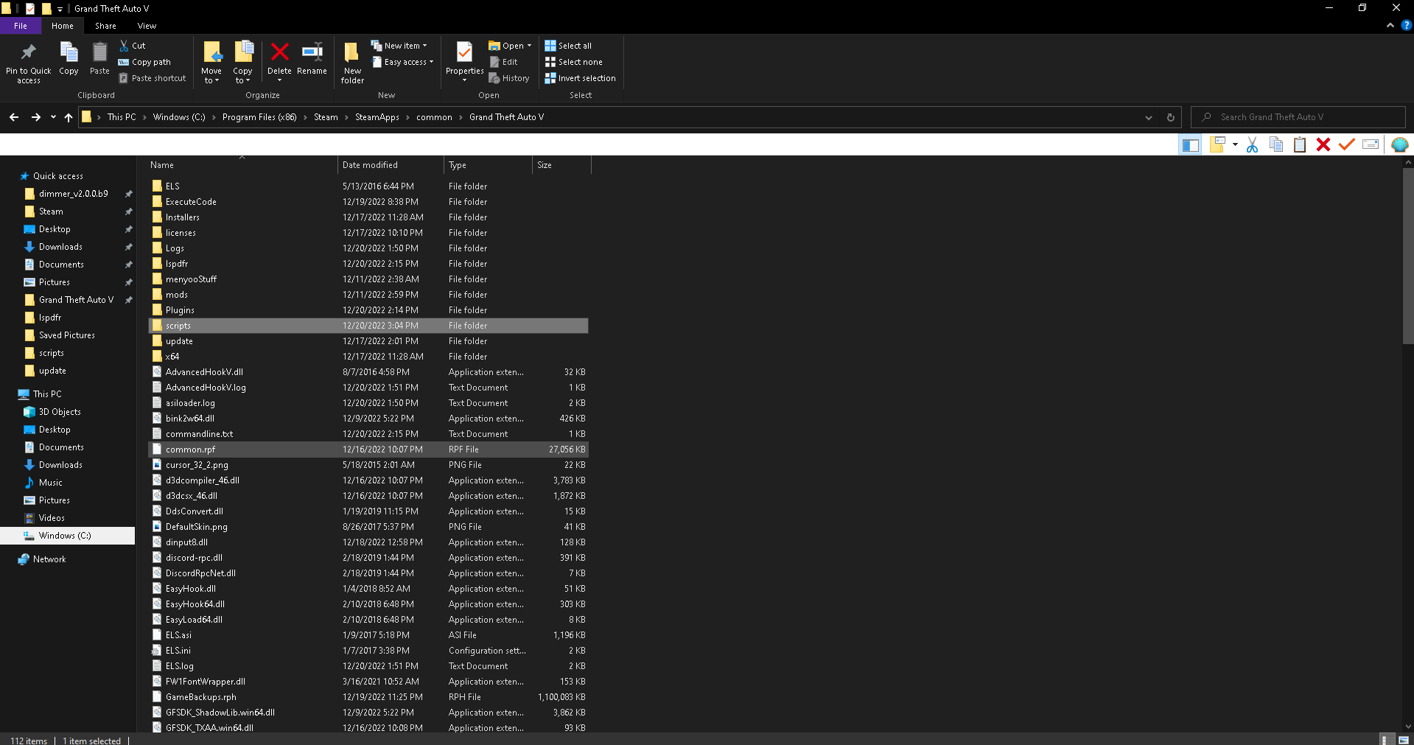Expand the address bar history dropdown
Image resolution: width=1414 pixels, height=745 pixels.
[x=1148, y=117]
